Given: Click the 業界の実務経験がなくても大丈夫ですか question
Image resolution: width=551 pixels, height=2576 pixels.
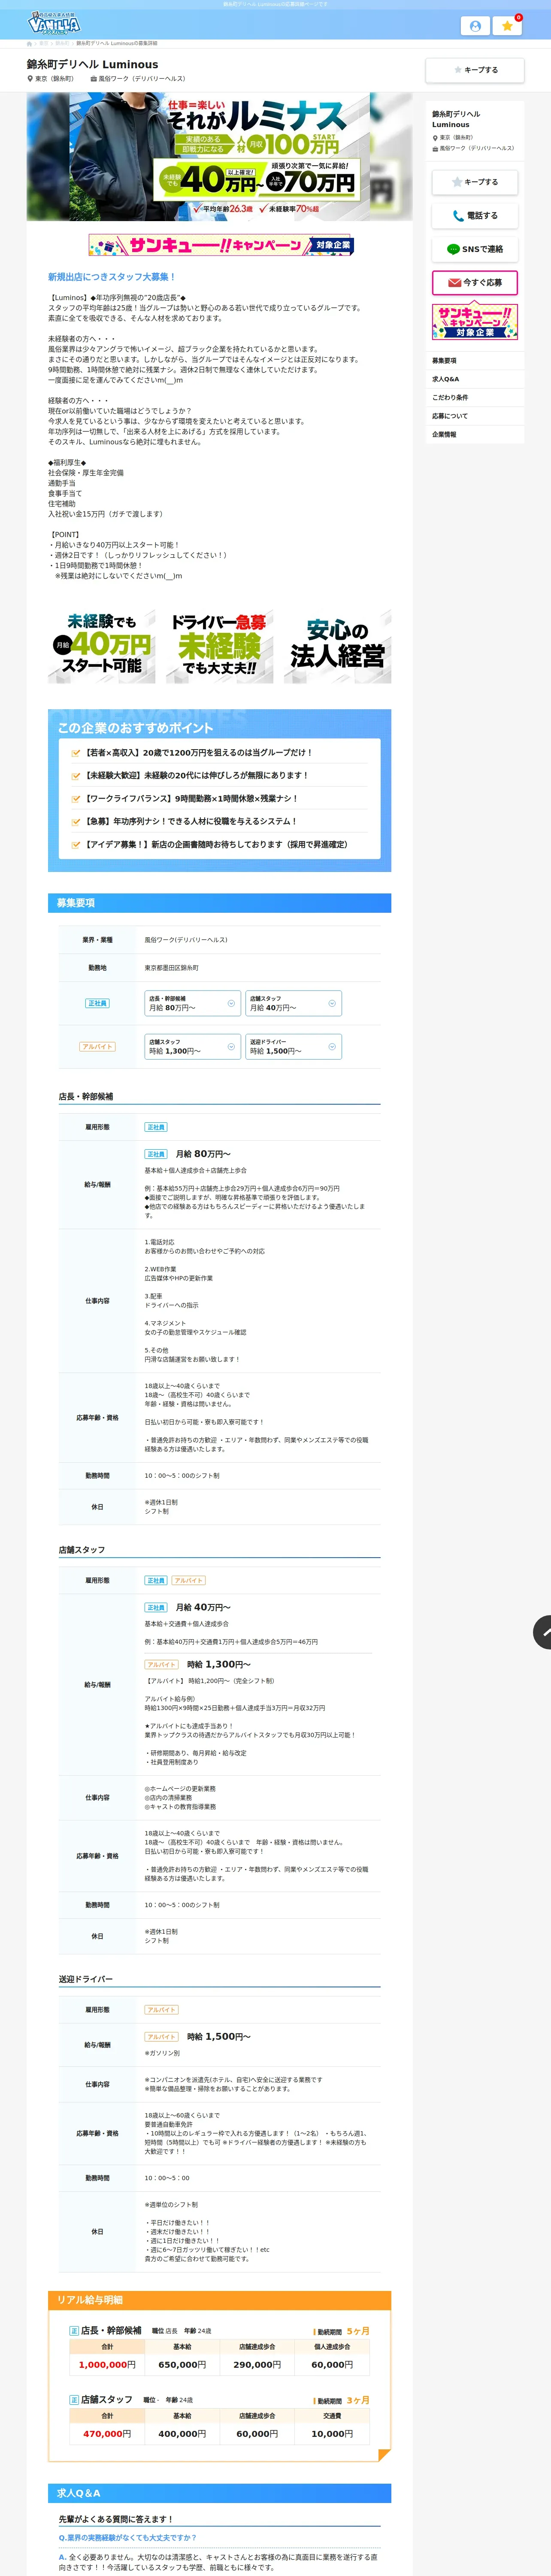Looking at the screenshot, I should [127, 2537].
